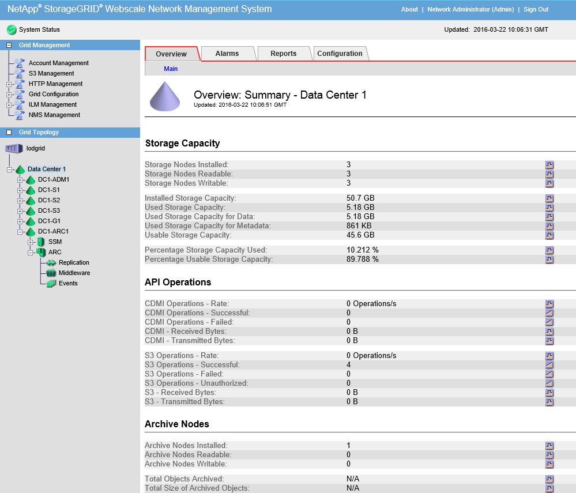Expand the DC1-S2 node
Viewport: 576px width, 493px height.
20,201
